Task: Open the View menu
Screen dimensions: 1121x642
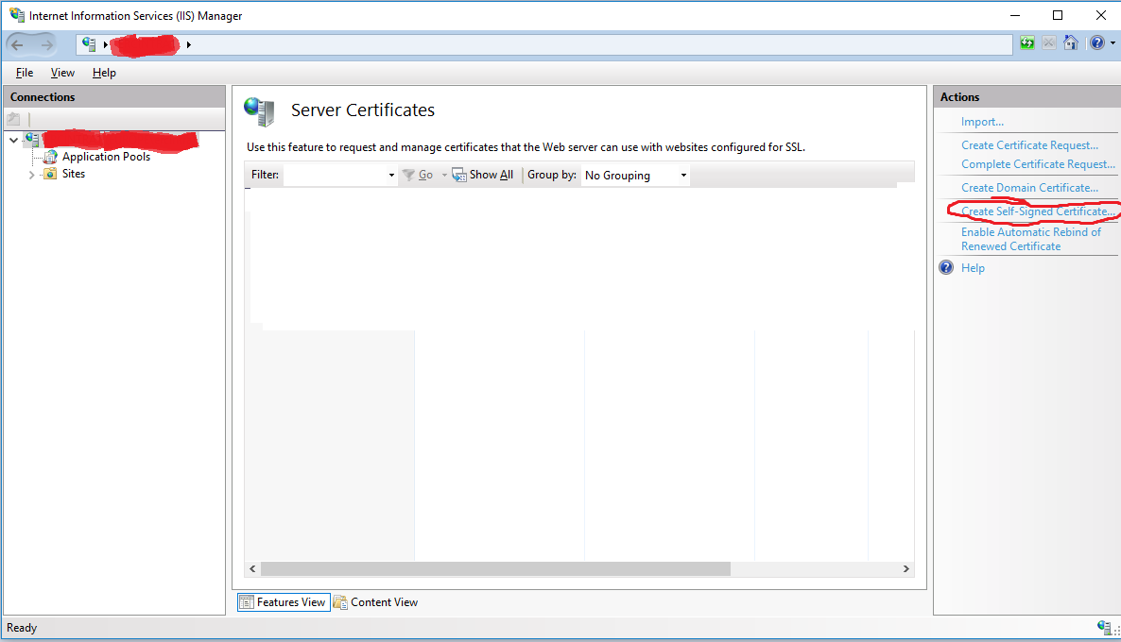Action: [x=62, y=73]
